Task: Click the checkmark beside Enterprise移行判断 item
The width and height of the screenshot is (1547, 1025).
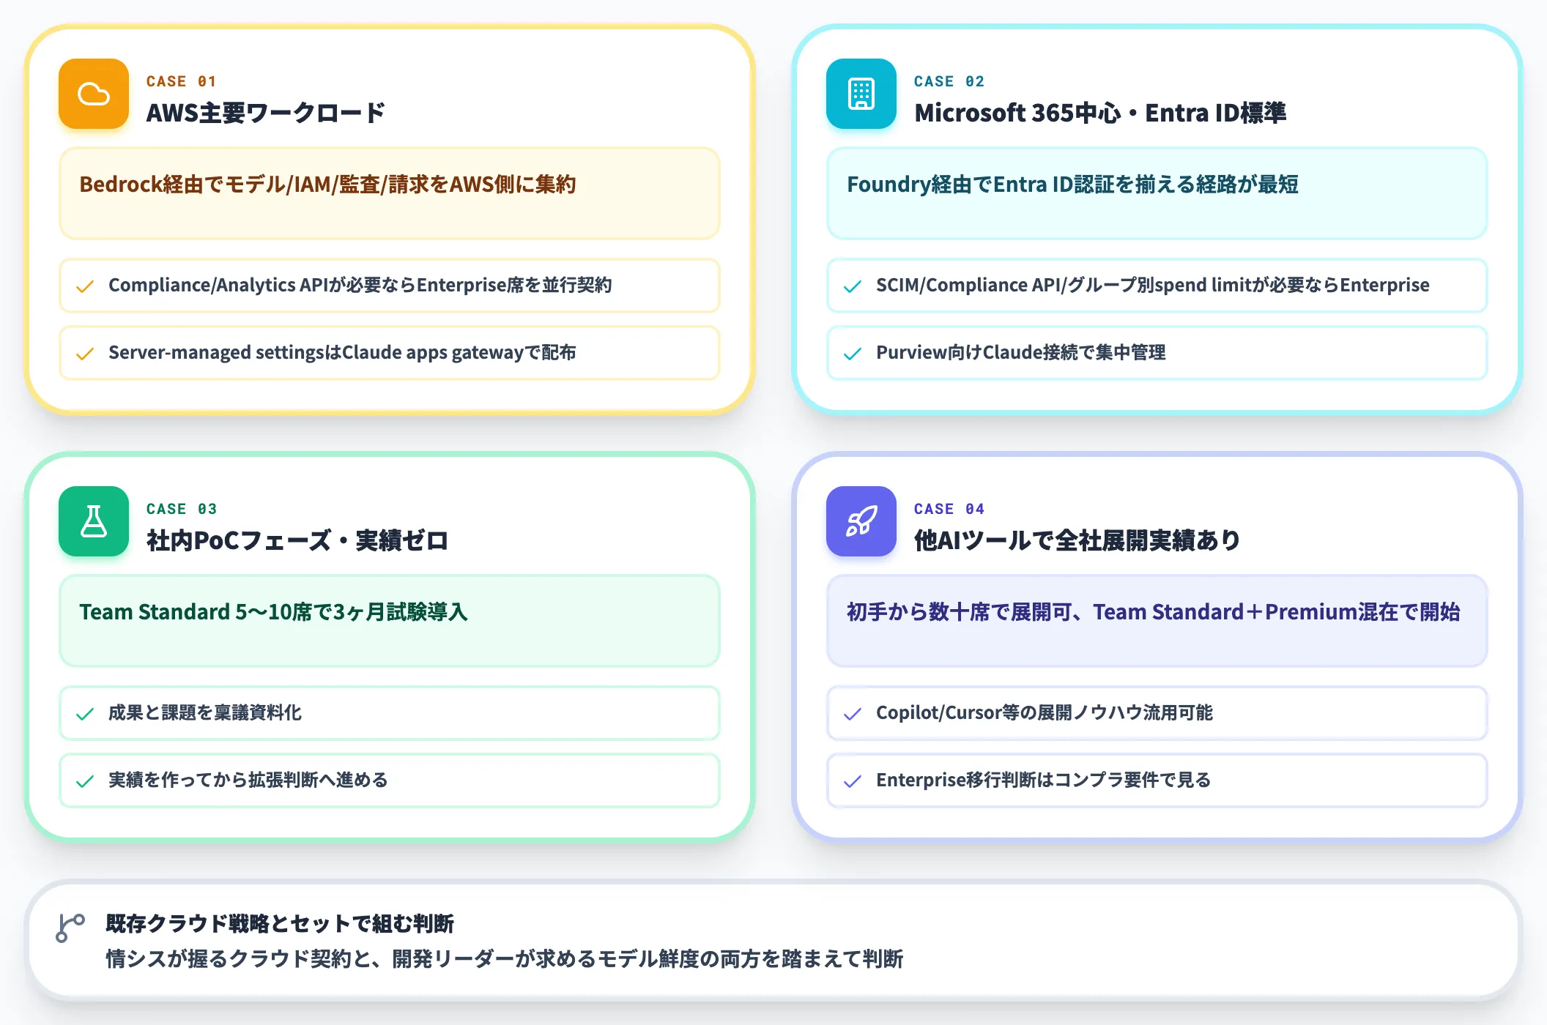Action: click(x=853, y=781)
